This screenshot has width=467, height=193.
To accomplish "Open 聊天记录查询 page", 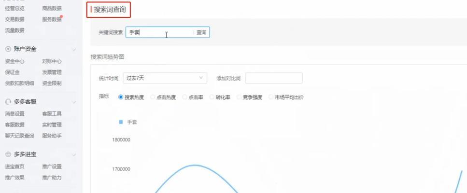I will coord(19,136).
